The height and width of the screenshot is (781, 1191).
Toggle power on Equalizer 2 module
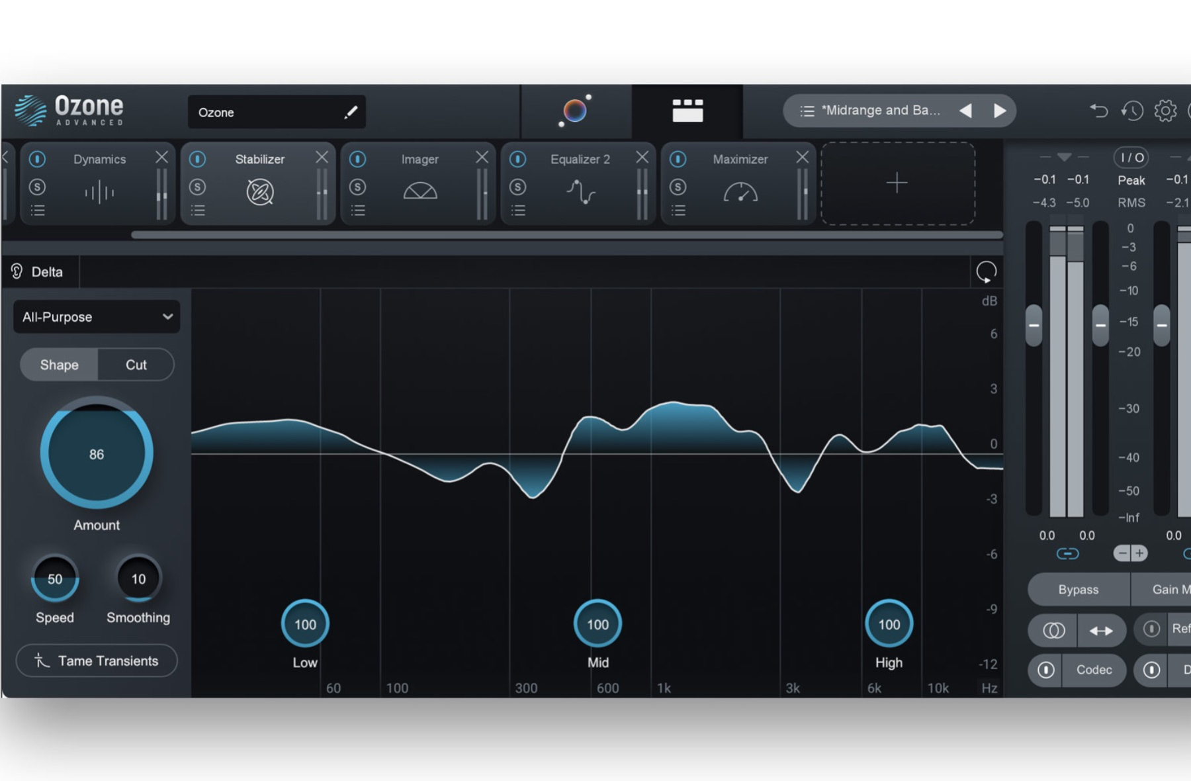(x=517, y=159)
